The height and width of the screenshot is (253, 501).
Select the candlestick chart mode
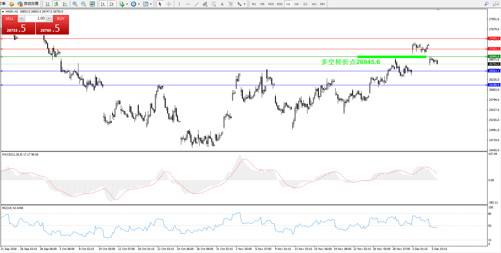tap(56, 4)
